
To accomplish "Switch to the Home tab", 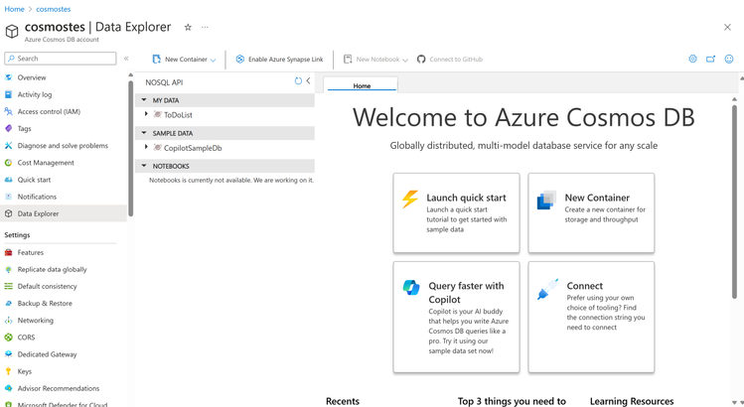I will click(362, 86).
